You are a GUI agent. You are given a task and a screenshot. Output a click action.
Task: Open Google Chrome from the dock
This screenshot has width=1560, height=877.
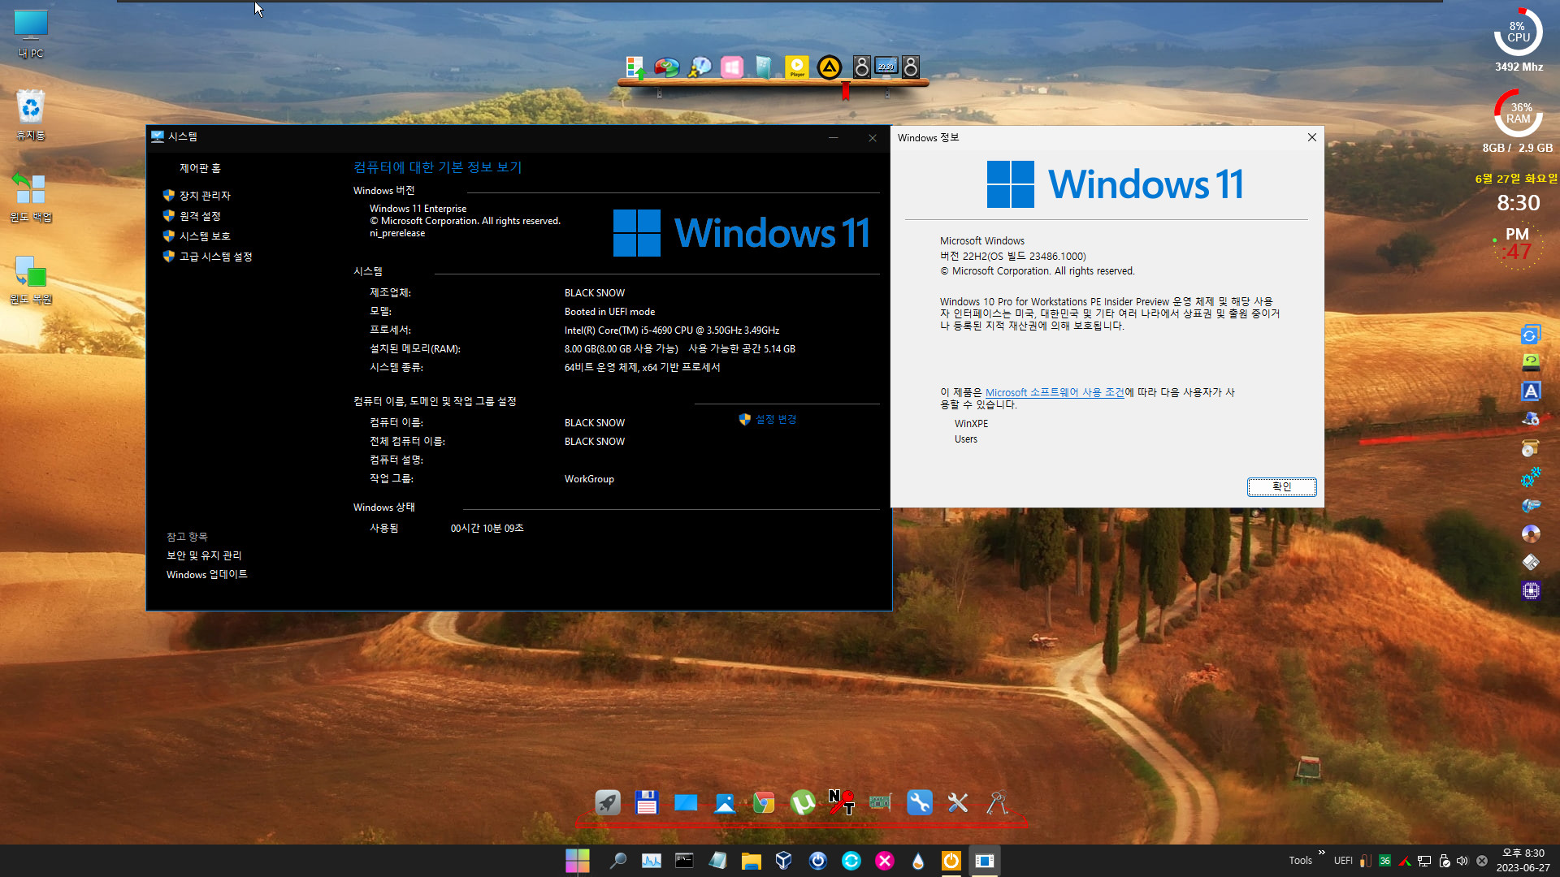click(764, 802)
